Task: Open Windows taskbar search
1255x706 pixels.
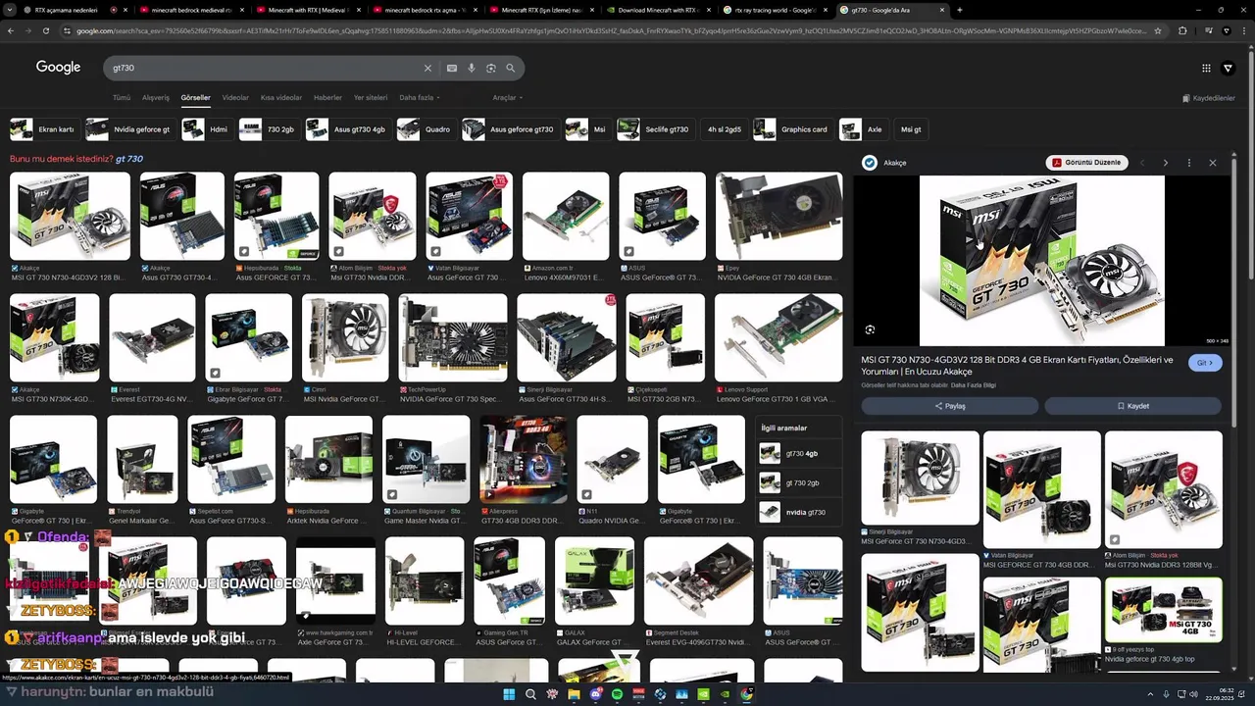Action: (530, 694)
